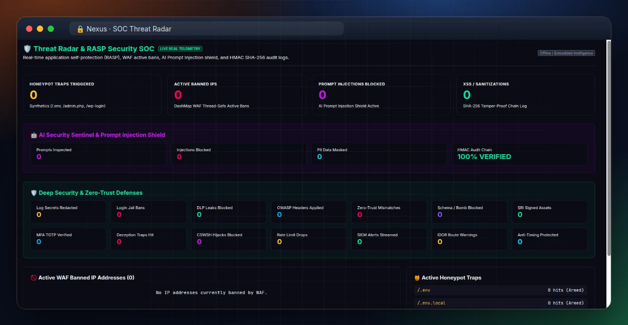
Task: Click the Schema / Bomb Blocked tile
Action: [x=469, y=212]
